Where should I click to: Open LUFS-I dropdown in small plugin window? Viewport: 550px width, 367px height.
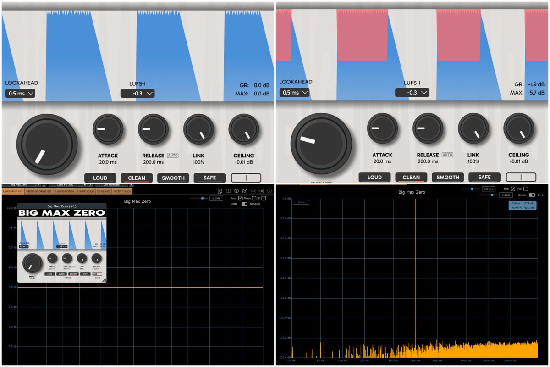(x=62, y=246)
